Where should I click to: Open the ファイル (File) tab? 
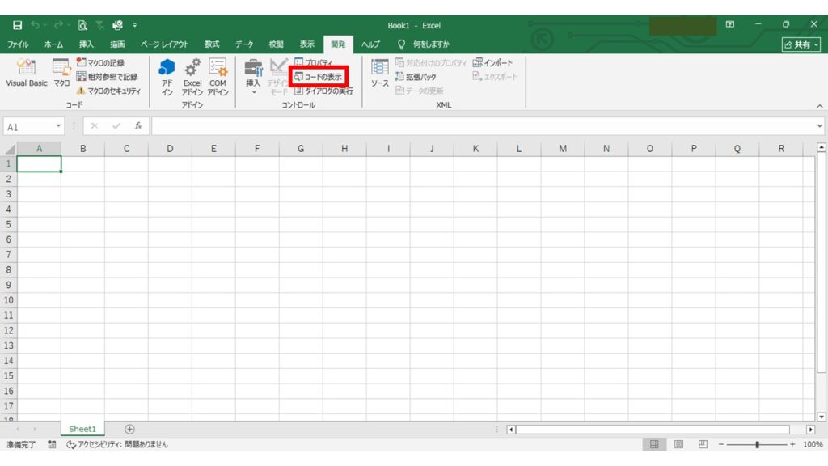pyautogui.click(x=18, y=44)
